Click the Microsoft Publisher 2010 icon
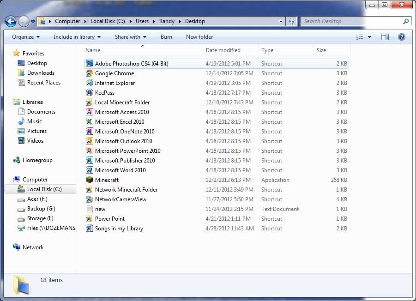Image resolution: width=416 pixels, height=301 pixels. pyautogui.click(x=90, y=161)
